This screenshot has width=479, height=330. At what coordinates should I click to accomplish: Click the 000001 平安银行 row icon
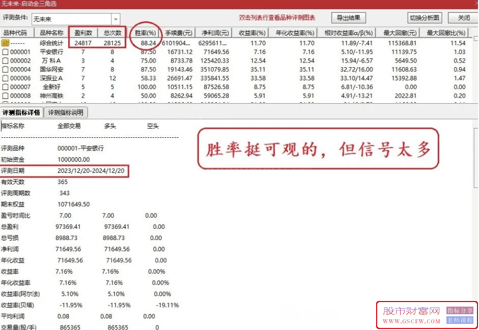(x=5, y=52)
